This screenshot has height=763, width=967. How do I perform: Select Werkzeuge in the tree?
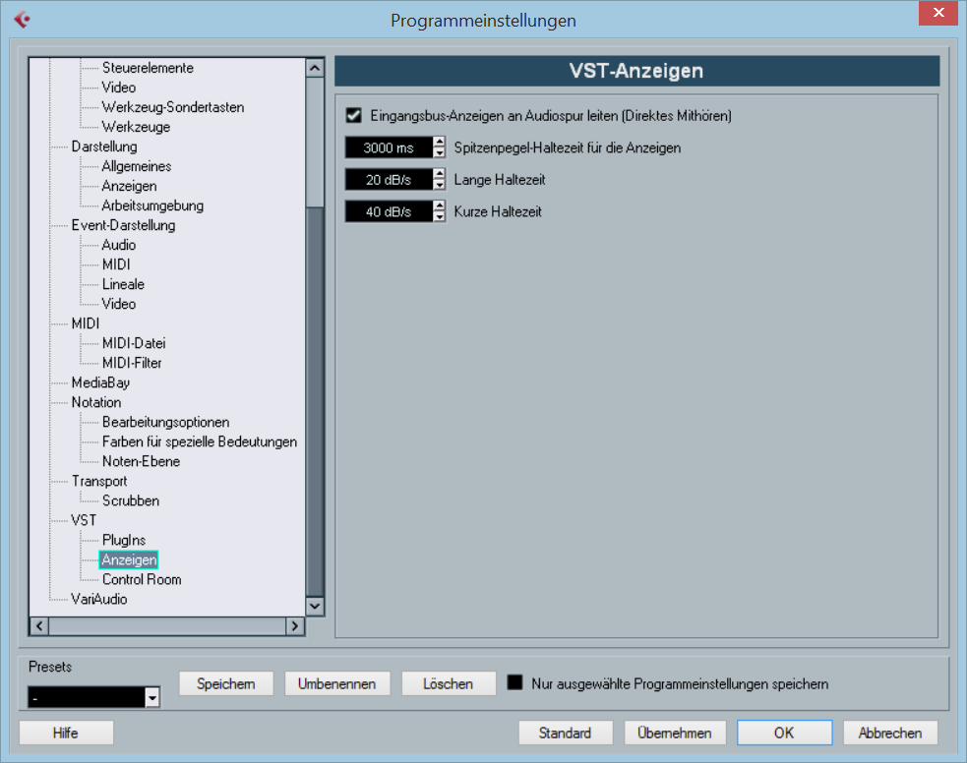[x=137, y=127]
